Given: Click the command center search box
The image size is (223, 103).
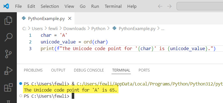Looking at the screenshot, I should (x=200, y=6).
